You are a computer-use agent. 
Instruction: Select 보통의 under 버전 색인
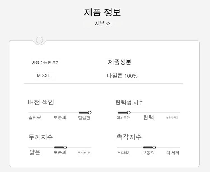(x=60, y=118)
